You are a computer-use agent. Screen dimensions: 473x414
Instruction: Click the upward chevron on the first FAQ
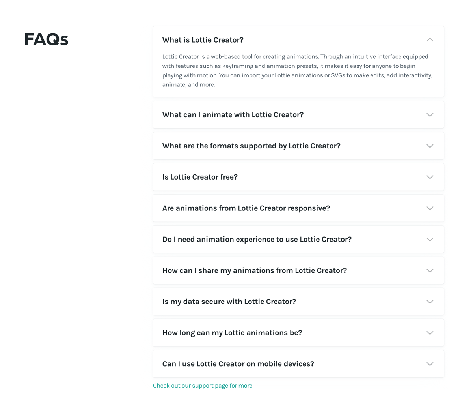coord(430,39)
